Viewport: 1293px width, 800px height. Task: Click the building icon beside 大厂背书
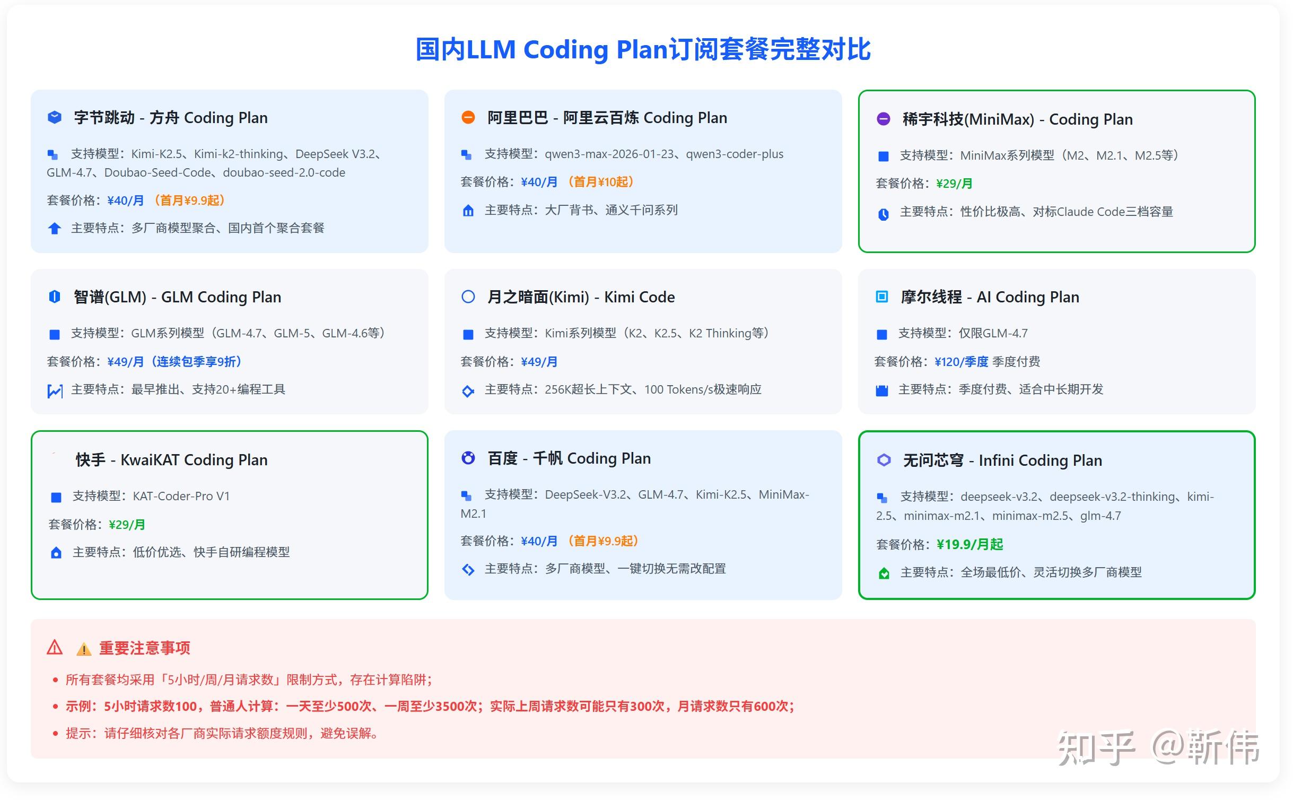468,211
